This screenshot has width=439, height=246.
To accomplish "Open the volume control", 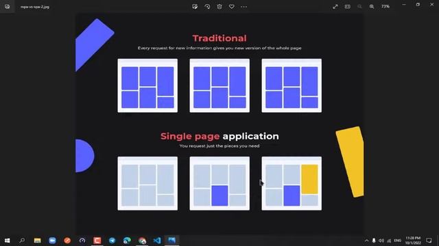I will [381, 241].
